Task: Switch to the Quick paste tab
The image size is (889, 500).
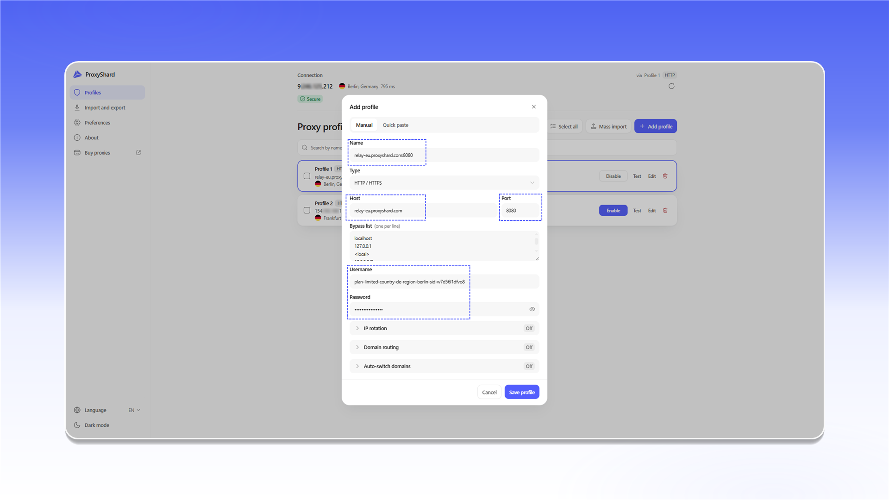Action: (395, 125)
